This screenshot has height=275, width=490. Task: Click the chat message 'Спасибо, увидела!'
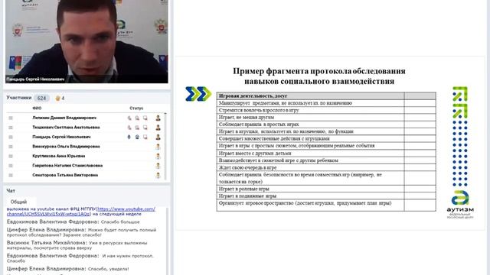[108, 269]
